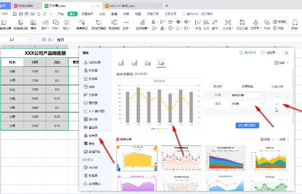Screen dimensions: 302x194
Task: Open the 操作技巧 tips link
Action: (247, 53)
